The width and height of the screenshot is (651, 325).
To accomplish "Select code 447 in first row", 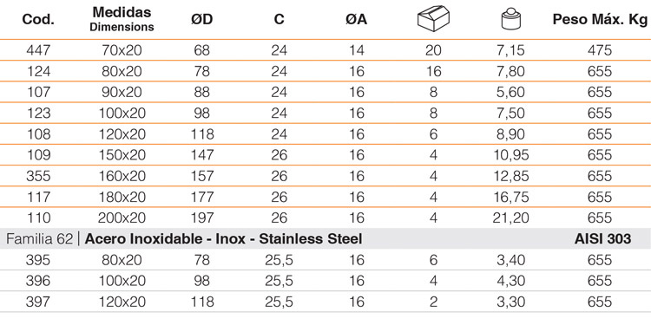I will (38, 50).
